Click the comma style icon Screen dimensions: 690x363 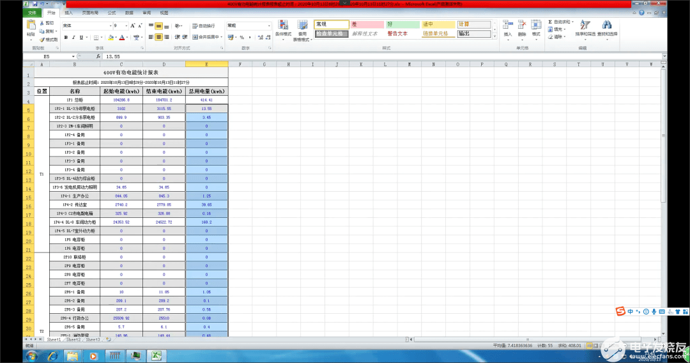(x=250, y=38)
